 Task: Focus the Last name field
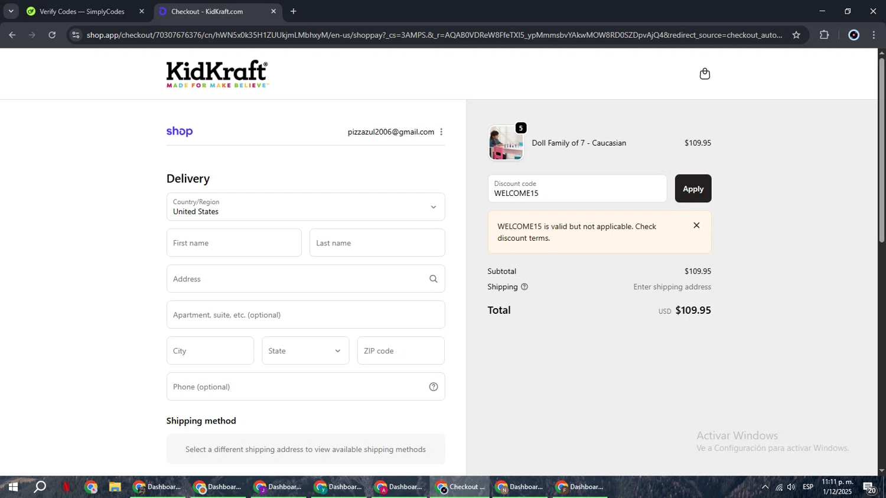tap(377, 243)
